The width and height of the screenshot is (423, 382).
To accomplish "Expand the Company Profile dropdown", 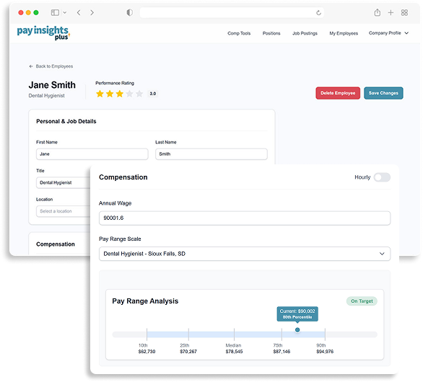I will coord(388,33).
